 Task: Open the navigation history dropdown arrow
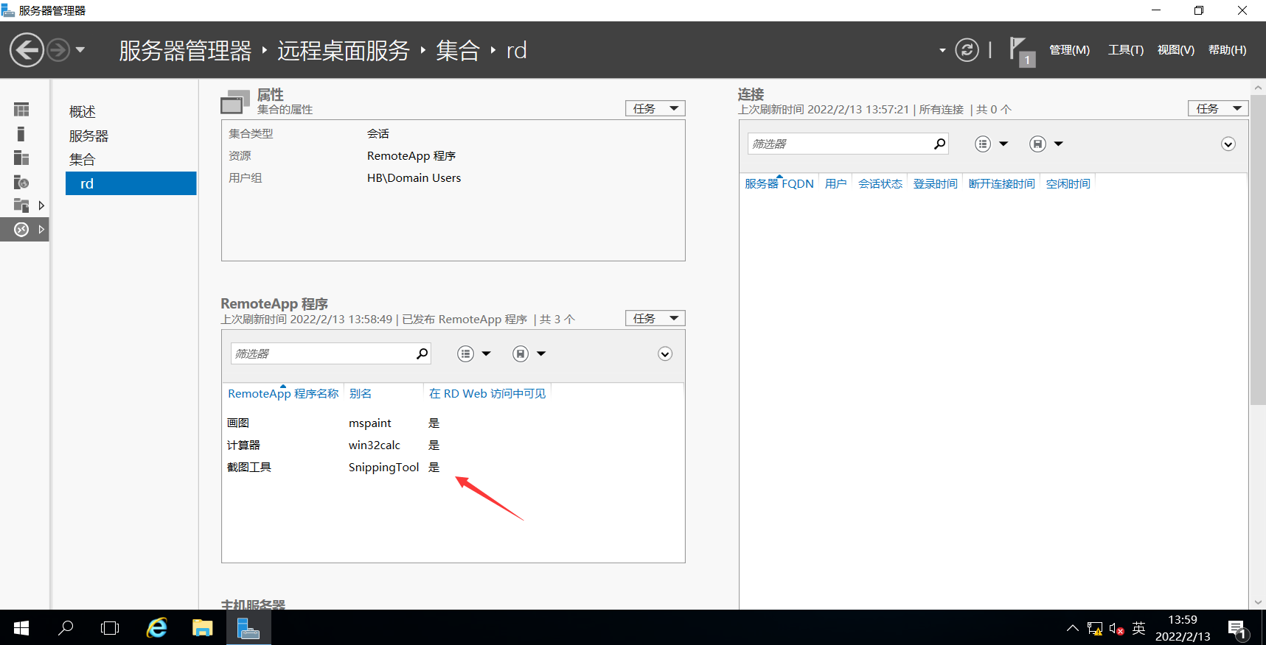coord(80,50)
